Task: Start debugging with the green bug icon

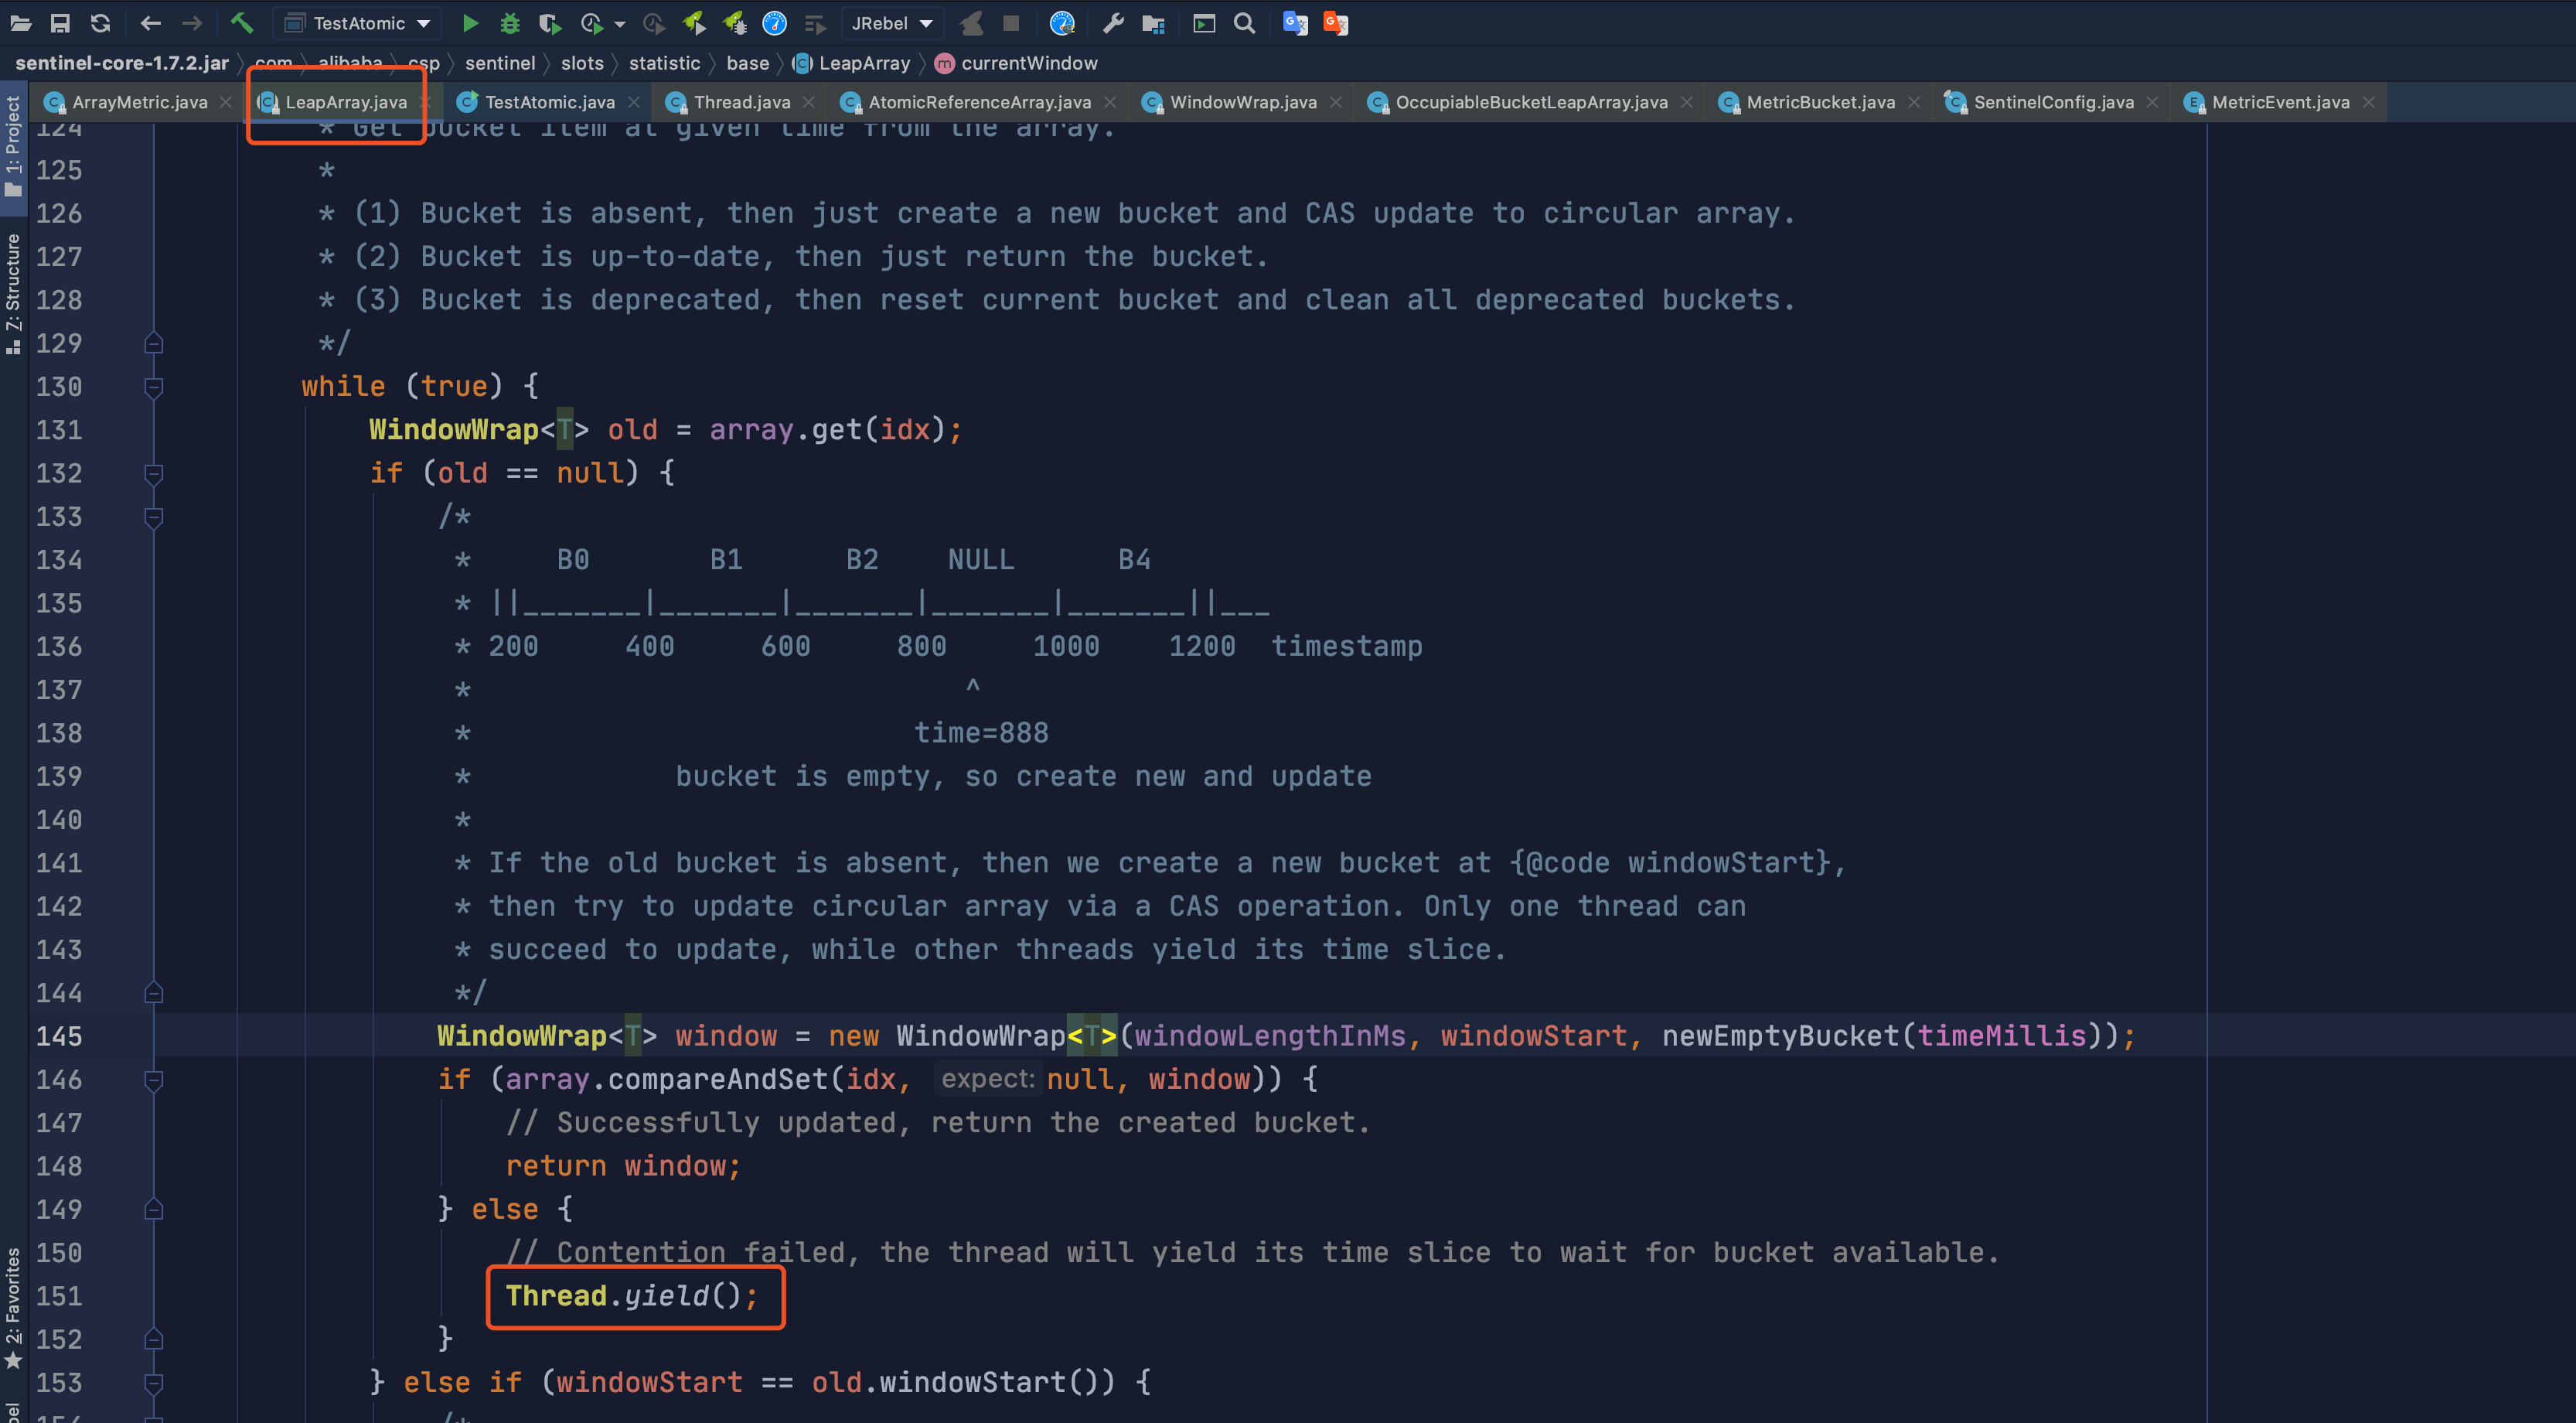Action: coord(510,23)
